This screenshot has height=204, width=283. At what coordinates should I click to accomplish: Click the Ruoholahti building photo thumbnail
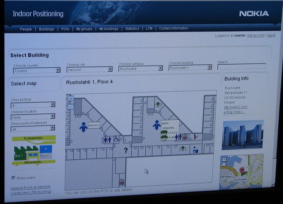(x=243, y=135)
